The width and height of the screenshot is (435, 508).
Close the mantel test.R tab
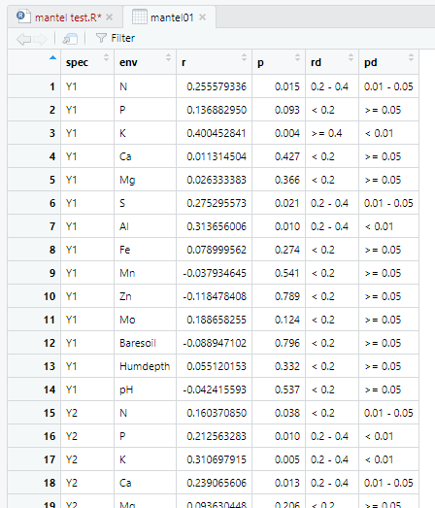pyautogui.click(x=110, y=17)
